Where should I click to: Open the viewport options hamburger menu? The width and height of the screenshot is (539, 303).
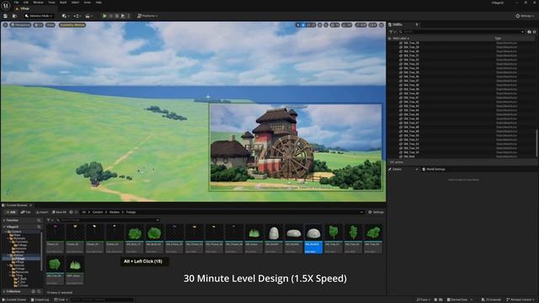tap(5, 25)
